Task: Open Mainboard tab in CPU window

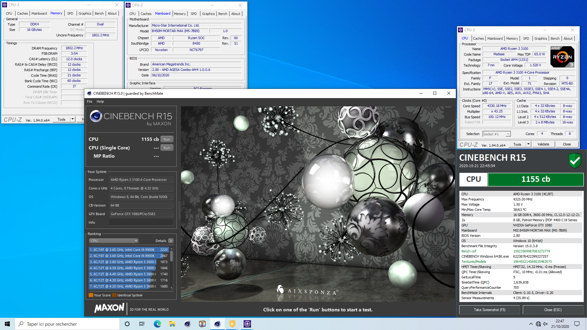Action: point(495,38)
